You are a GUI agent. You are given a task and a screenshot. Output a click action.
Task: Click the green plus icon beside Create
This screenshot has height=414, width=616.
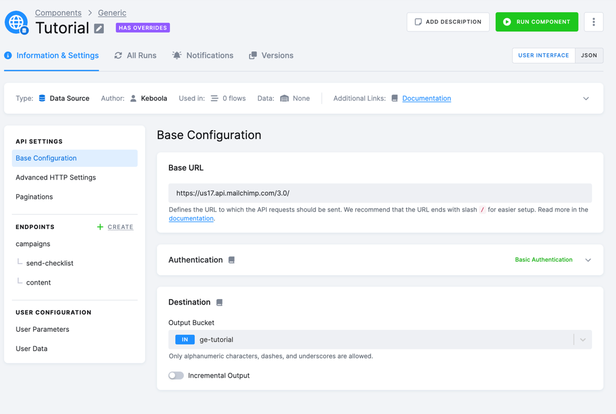100,227
